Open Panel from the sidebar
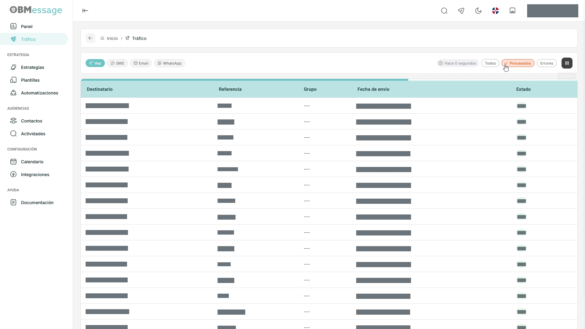Viewport: 585px width, 329px height. [34, 27]
